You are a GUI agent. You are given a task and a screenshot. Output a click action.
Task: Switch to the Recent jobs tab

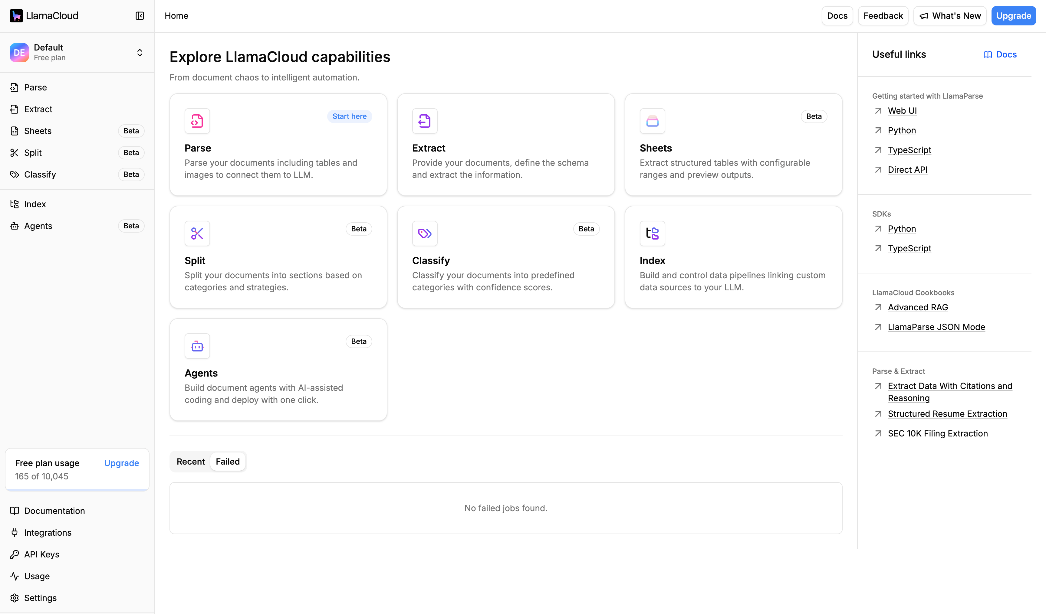click(x=190, y=461)
